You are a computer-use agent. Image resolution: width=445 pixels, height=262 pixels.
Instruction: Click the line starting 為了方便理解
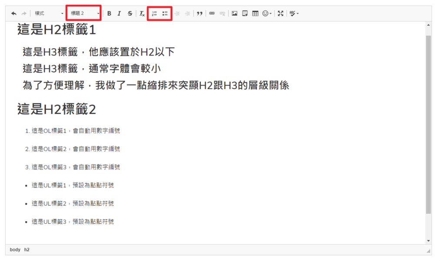(x=156, y=86)
